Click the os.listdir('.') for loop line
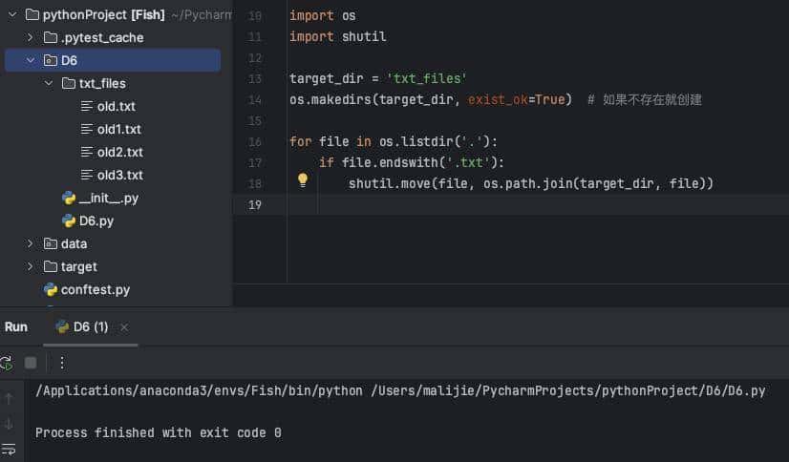This screenshot has width=789, height=462. click(394, 142)
